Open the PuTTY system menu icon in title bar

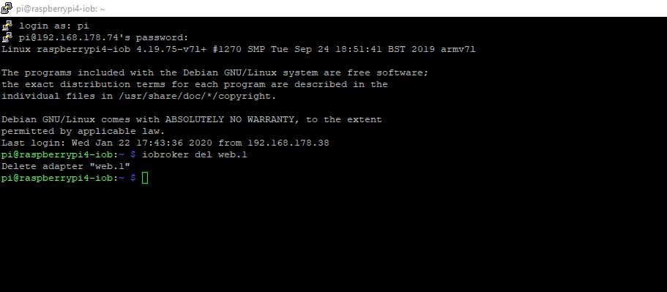tap(7, 7)
